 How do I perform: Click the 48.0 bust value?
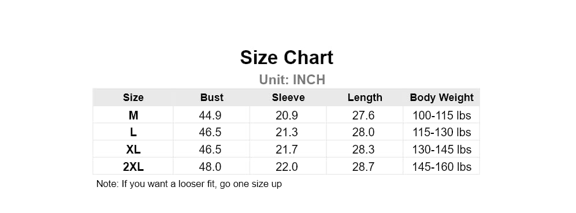coord(210,167)
